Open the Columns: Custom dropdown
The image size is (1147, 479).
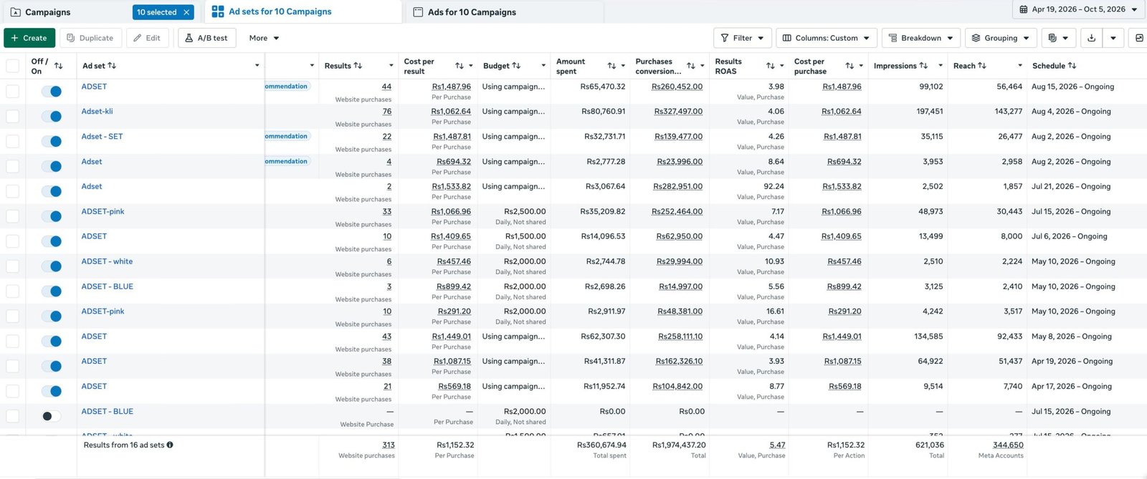[826, 38]
